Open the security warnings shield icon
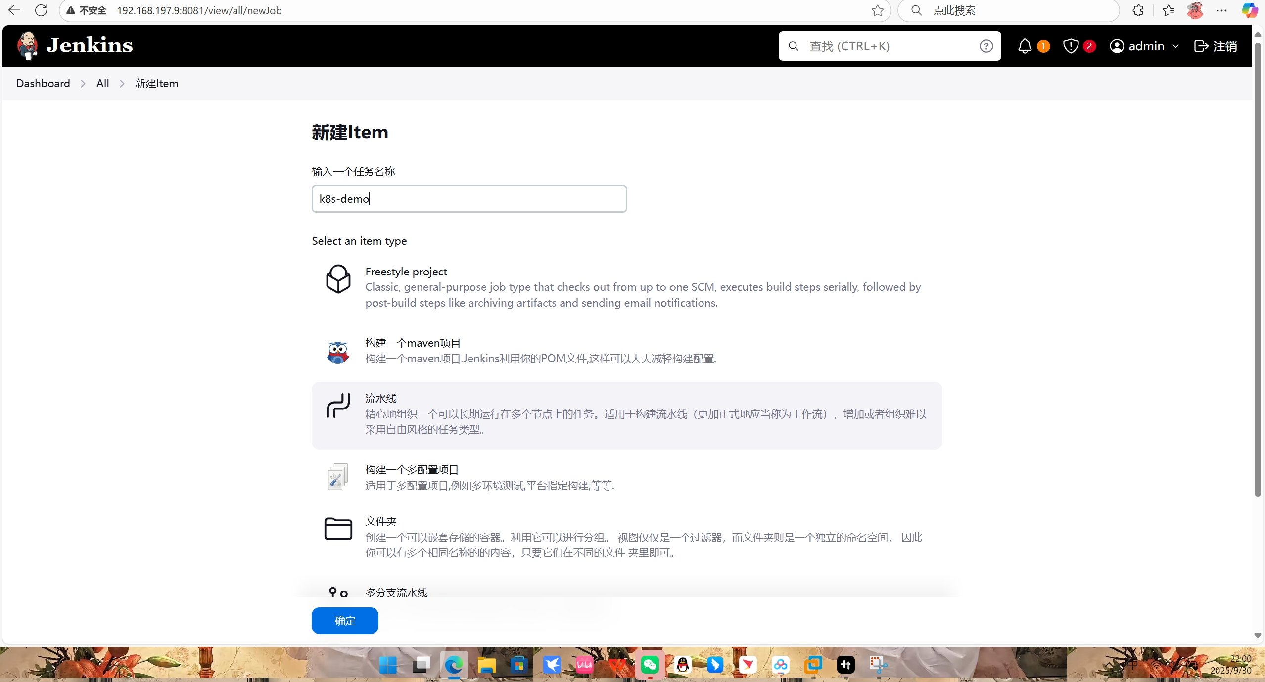This screenshot has height=682, width=1265. [1071, 46]
